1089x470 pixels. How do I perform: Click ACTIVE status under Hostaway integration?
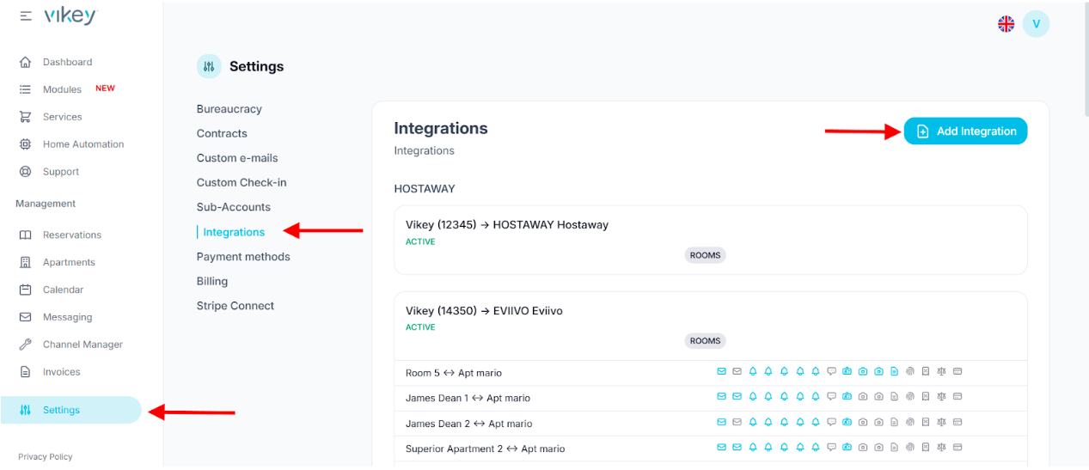(x=420, y=241)
